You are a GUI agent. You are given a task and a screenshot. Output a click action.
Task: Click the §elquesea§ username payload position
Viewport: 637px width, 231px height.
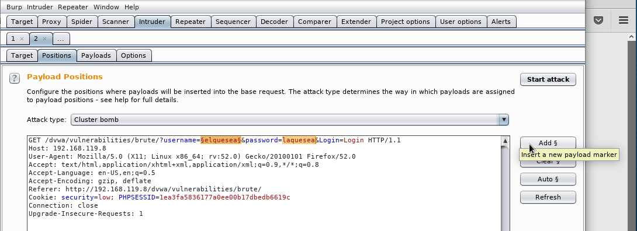221,140
